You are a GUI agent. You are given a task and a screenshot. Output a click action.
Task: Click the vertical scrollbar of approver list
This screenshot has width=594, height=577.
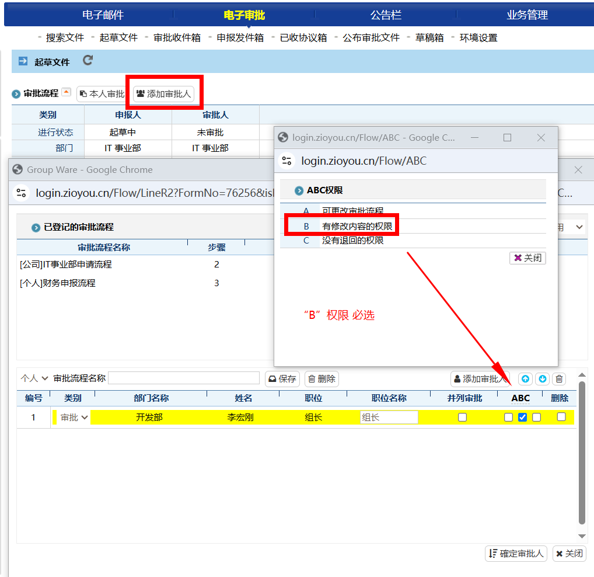coord(582,453)
